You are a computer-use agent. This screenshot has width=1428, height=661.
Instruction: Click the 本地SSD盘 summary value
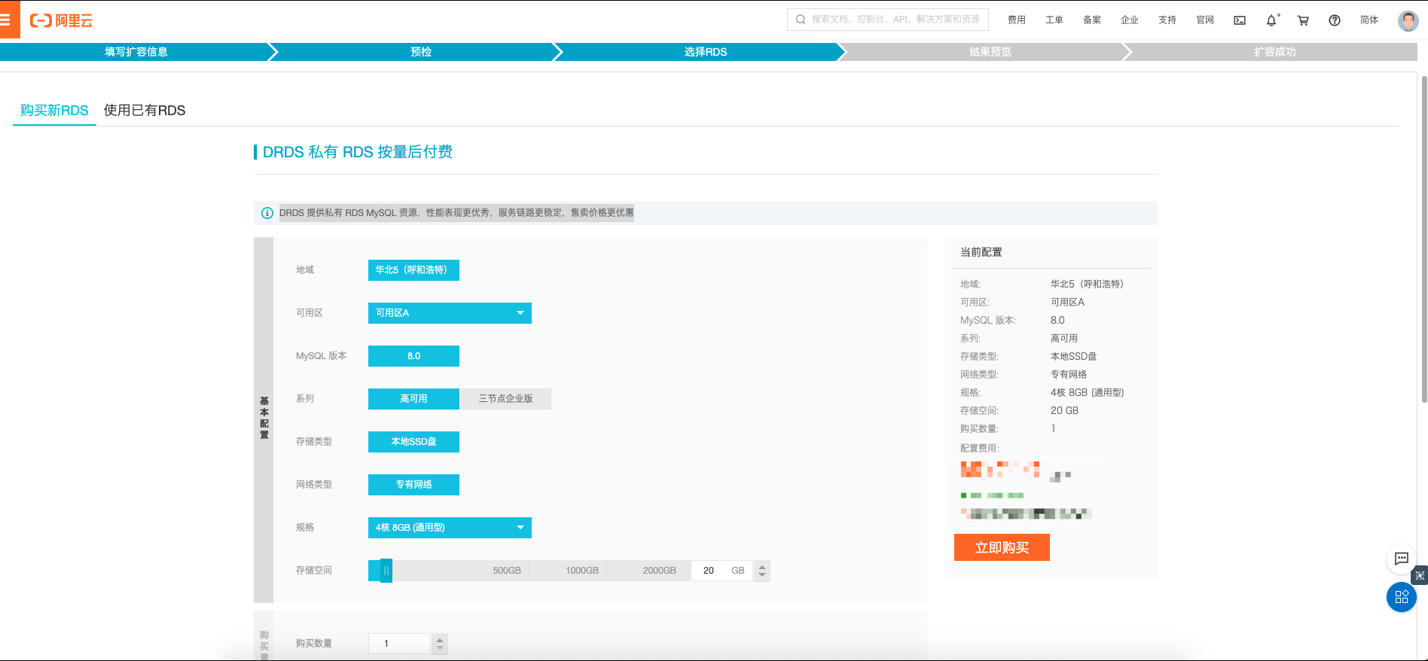(x=1074, y=357)
